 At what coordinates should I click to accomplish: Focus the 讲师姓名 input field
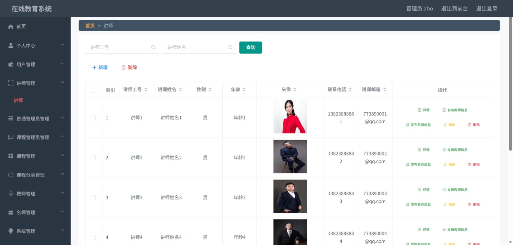tap(199, 47)
